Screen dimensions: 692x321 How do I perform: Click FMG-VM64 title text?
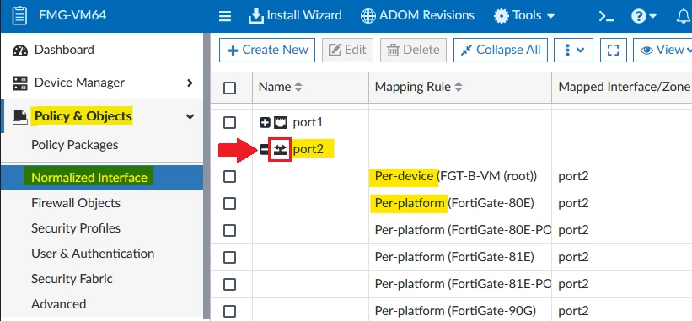(x=72, y=15)
